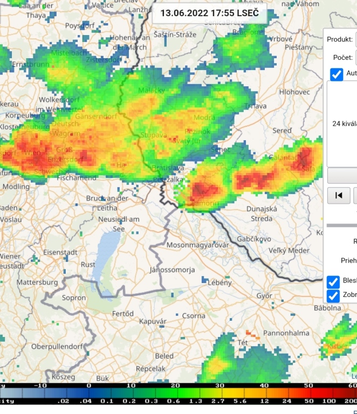Image resolution: width=357 pixels, height=414 pixels.
Task: Click the wide button below the list box
Action: click(342, 176)
